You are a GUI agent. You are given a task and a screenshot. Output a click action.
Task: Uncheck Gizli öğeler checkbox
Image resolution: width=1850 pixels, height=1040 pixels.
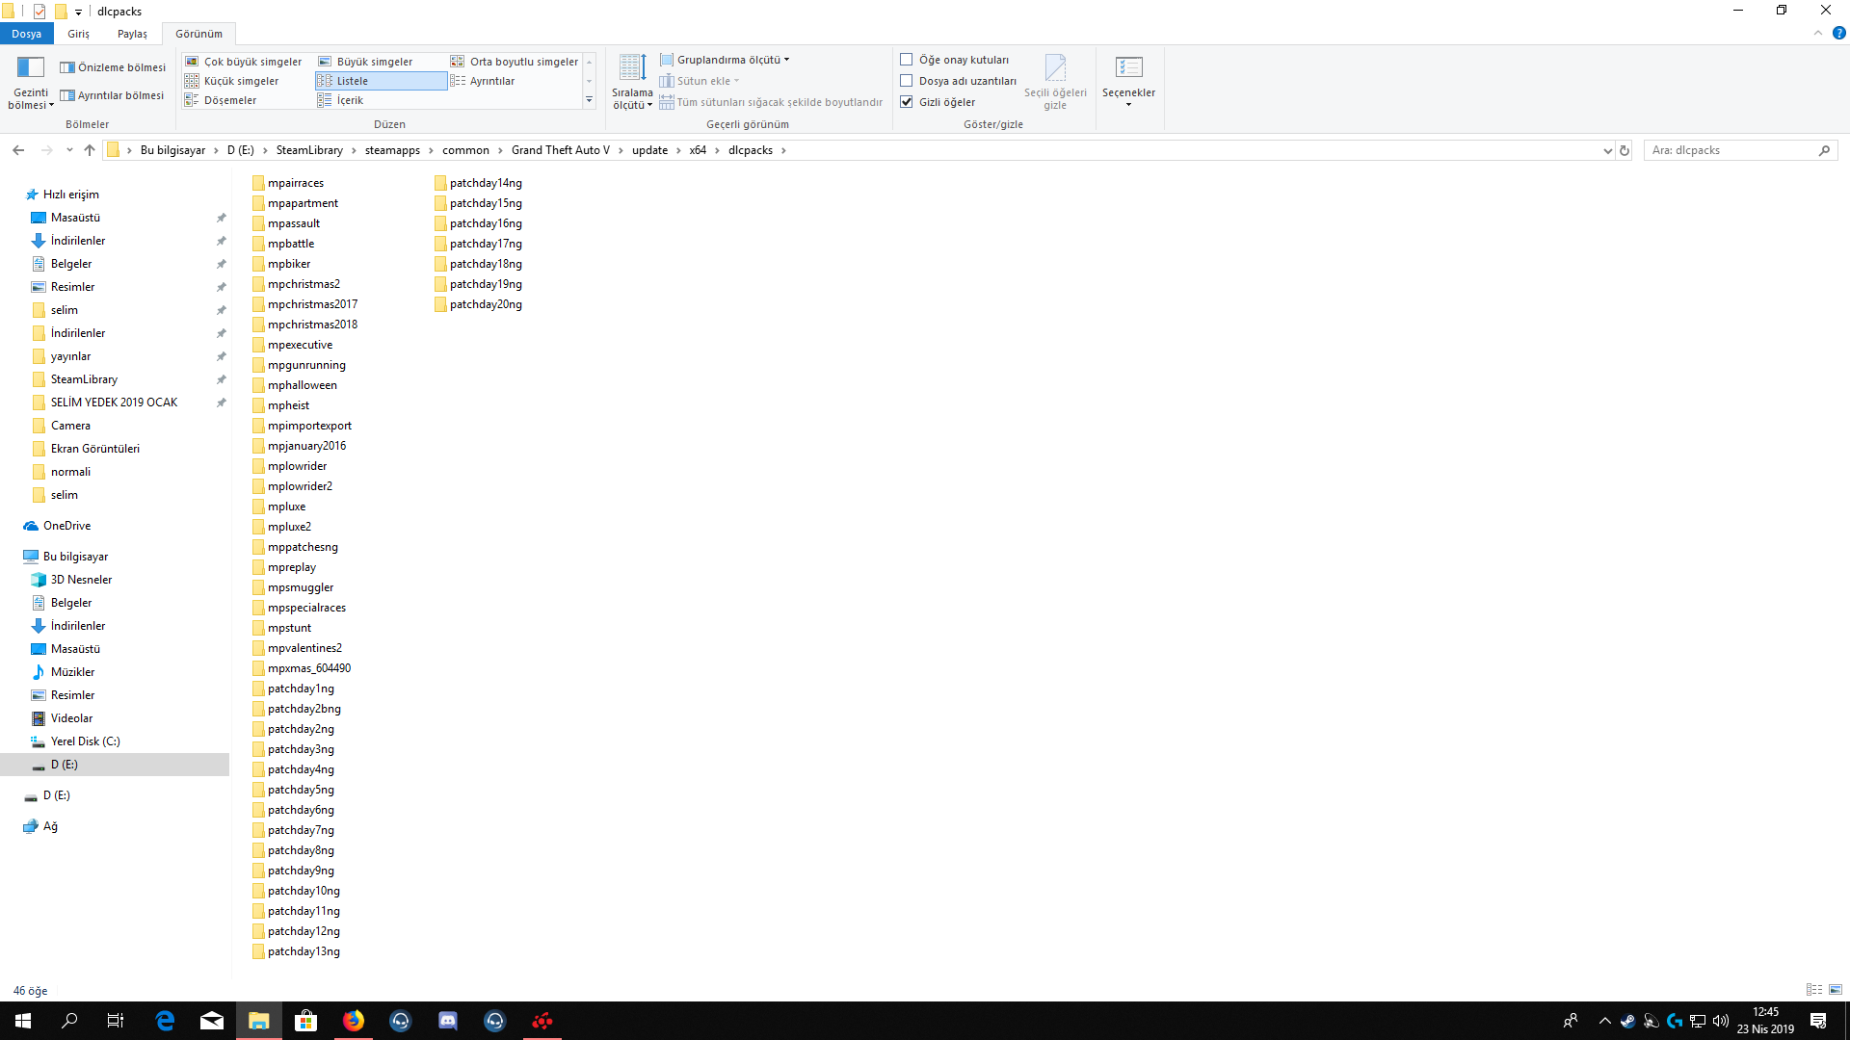click(907, 102)
